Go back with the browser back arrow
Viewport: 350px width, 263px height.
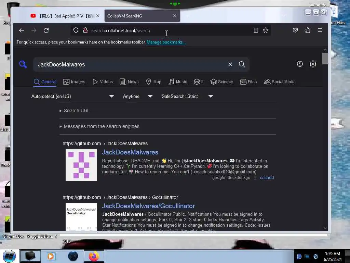click(x=22, y=30)
